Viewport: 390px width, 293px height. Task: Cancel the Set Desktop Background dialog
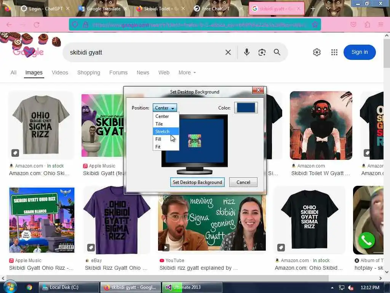coord(243,182)
